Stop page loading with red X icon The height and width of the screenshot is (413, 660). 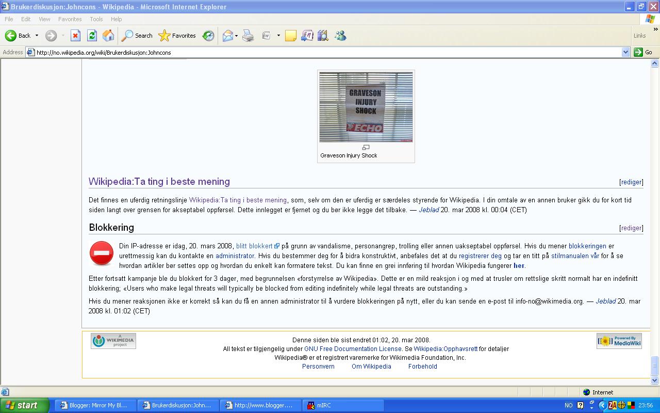[75, 36]
